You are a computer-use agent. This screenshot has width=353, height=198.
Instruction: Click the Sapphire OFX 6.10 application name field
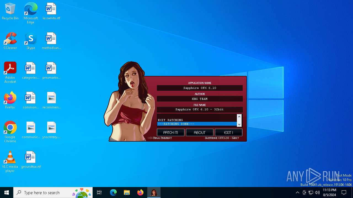point(200,88)
